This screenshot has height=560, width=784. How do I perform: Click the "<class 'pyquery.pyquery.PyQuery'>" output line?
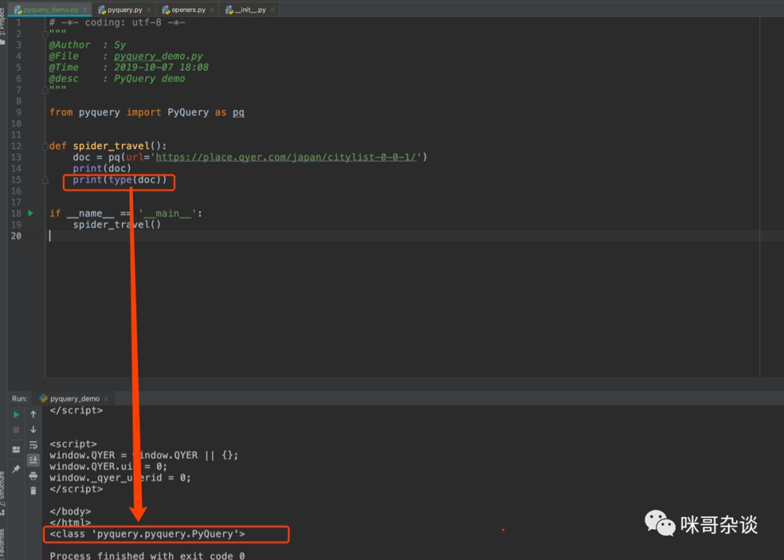[147, 534]
